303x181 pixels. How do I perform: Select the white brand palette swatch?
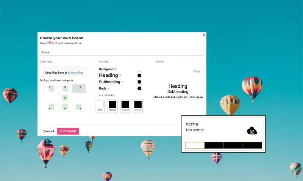point(100,106)
